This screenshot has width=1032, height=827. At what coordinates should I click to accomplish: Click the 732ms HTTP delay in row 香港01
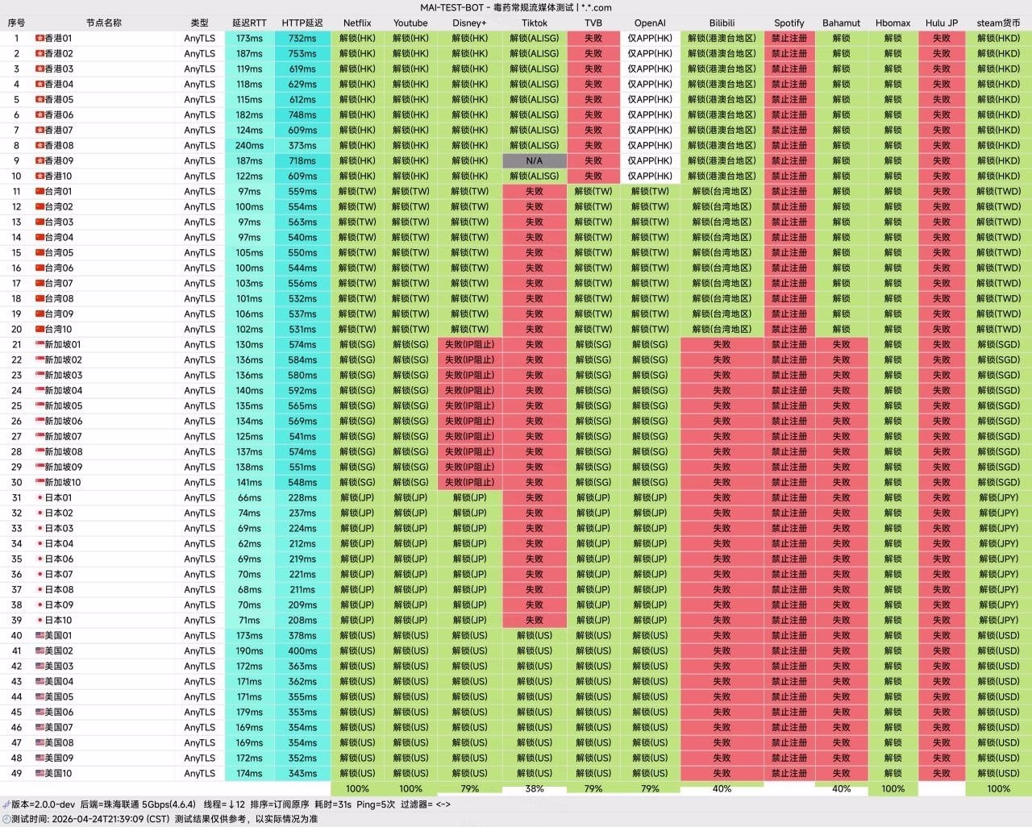pos(302,38)
